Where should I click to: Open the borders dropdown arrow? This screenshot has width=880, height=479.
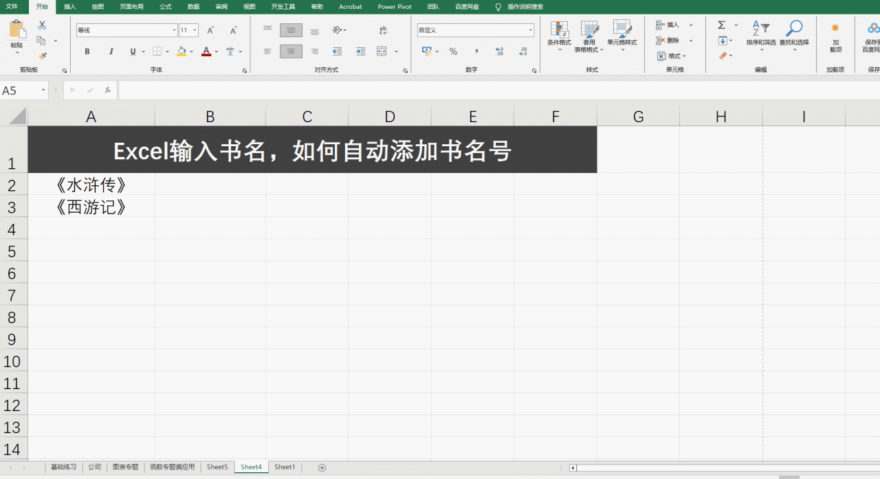tap(167, 51)
